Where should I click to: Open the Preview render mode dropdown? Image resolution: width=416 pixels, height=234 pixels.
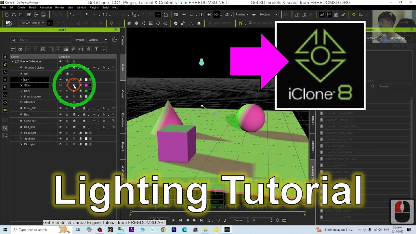(x=242, y=15)
